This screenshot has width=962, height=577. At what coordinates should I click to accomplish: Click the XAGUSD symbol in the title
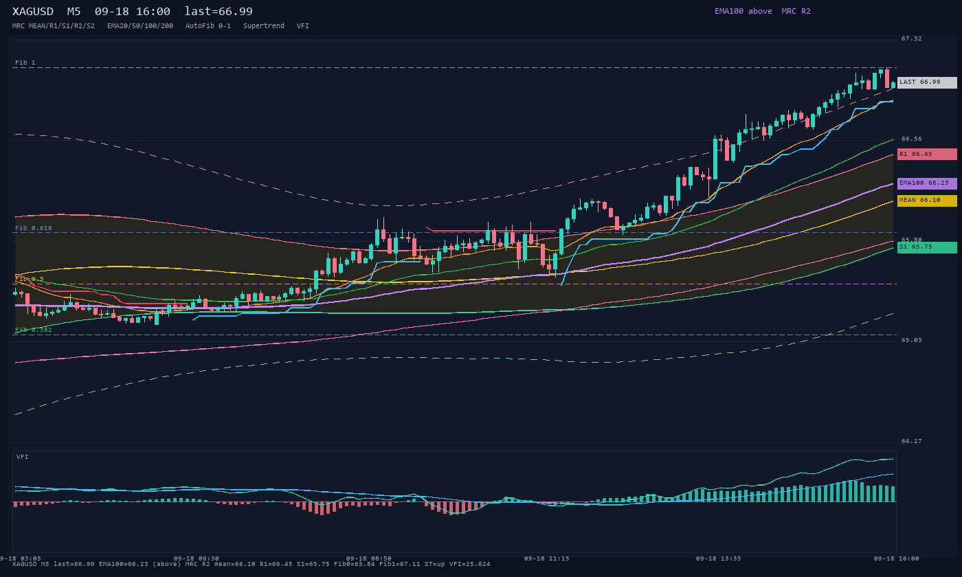click(33, 12)
